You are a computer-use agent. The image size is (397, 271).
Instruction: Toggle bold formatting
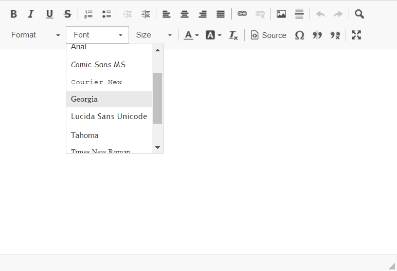coord(14,14)
